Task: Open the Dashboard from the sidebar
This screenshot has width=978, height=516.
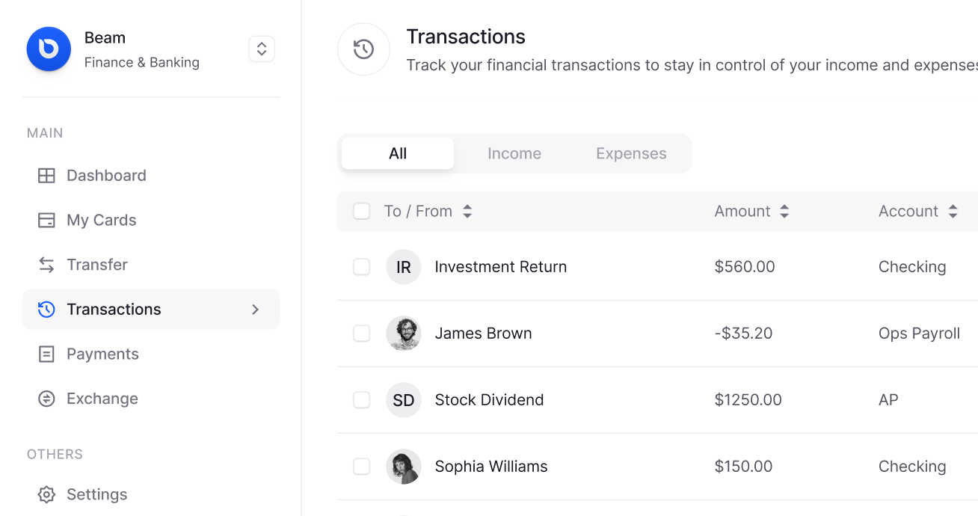Action: point(106,175)
